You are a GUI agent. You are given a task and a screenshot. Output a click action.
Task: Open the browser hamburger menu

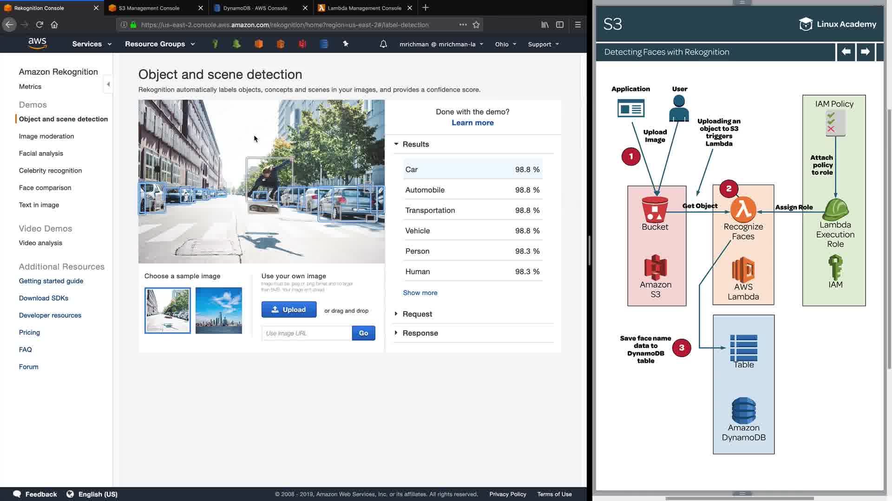[x=578, y=25]
